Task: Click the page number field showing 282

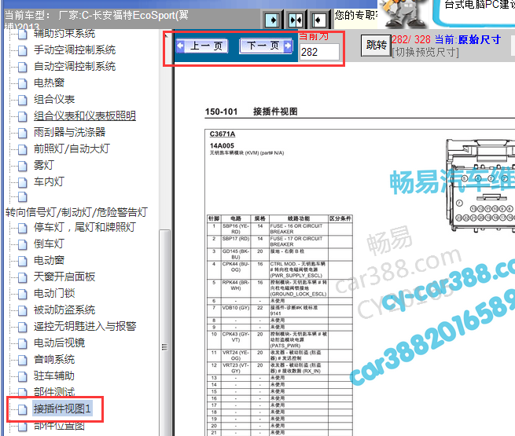Action: (319, 52)
